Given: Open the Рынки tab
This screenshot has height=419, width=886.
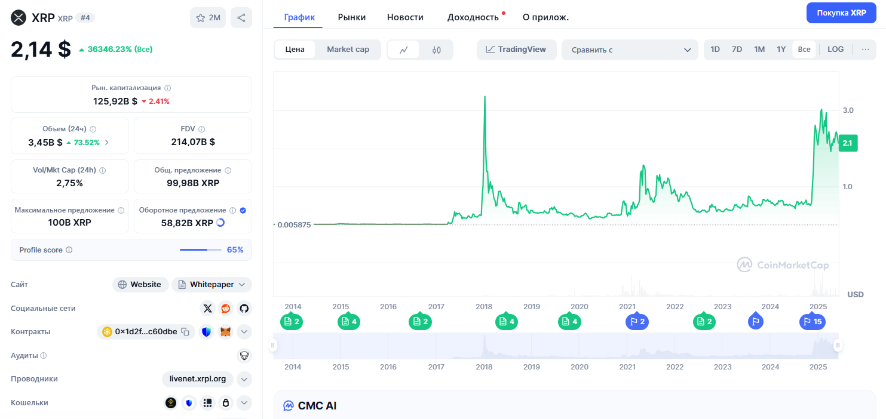Looking at the screenshot, I should (351, 17).
